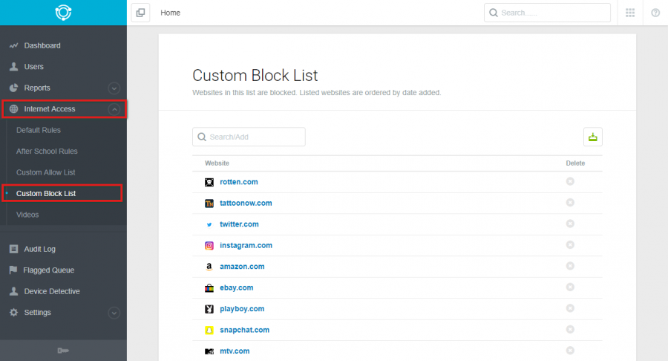Screen dimensions: 668x361
Task: Click the Website column header
Action: pyautogui.click(x=217, y=163)
